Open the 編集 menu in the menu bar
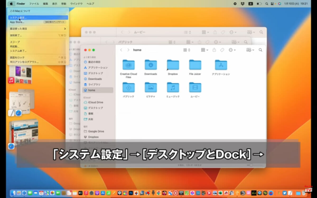Viewport: 317px width, 198px height. [x=46, y=4]
